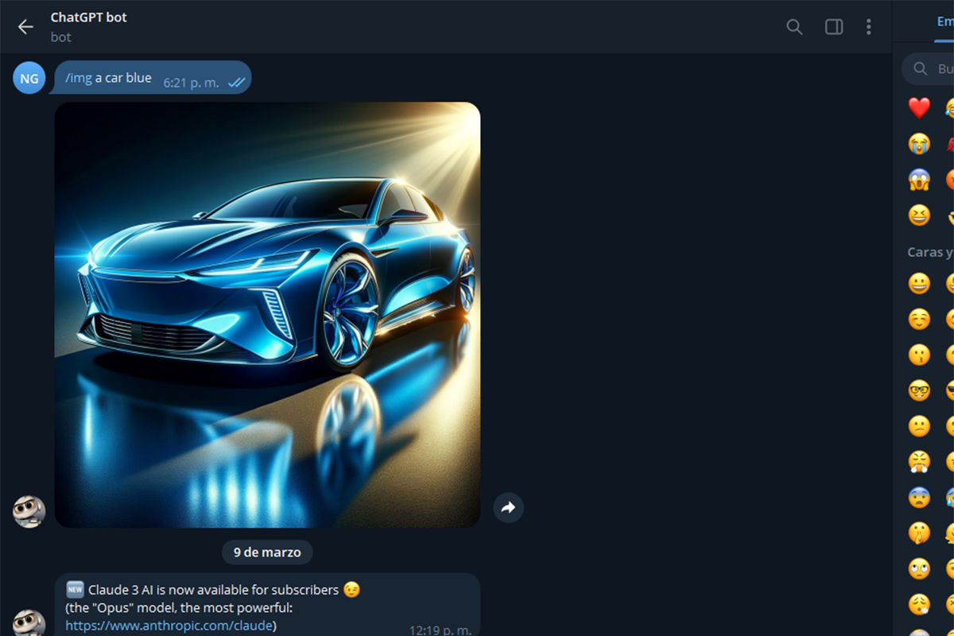Image resolution: width=954 pixels, height=636 pixels.
Task: Click the ChatGPT bot avatar by the image
Action: pos(29,510)
